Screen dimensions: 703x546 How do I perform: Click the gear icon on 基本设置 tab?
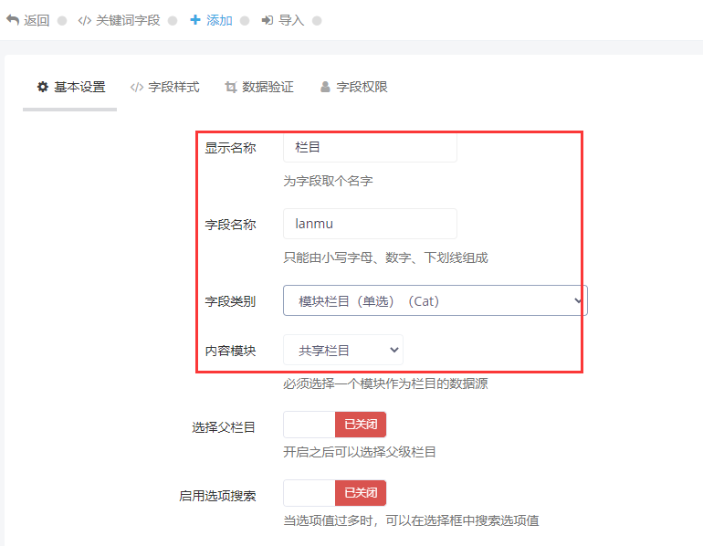[43, 87]
